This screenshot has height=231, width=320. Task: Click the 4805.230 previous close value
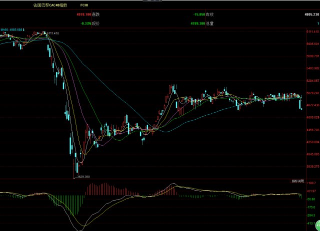point(311,14)
